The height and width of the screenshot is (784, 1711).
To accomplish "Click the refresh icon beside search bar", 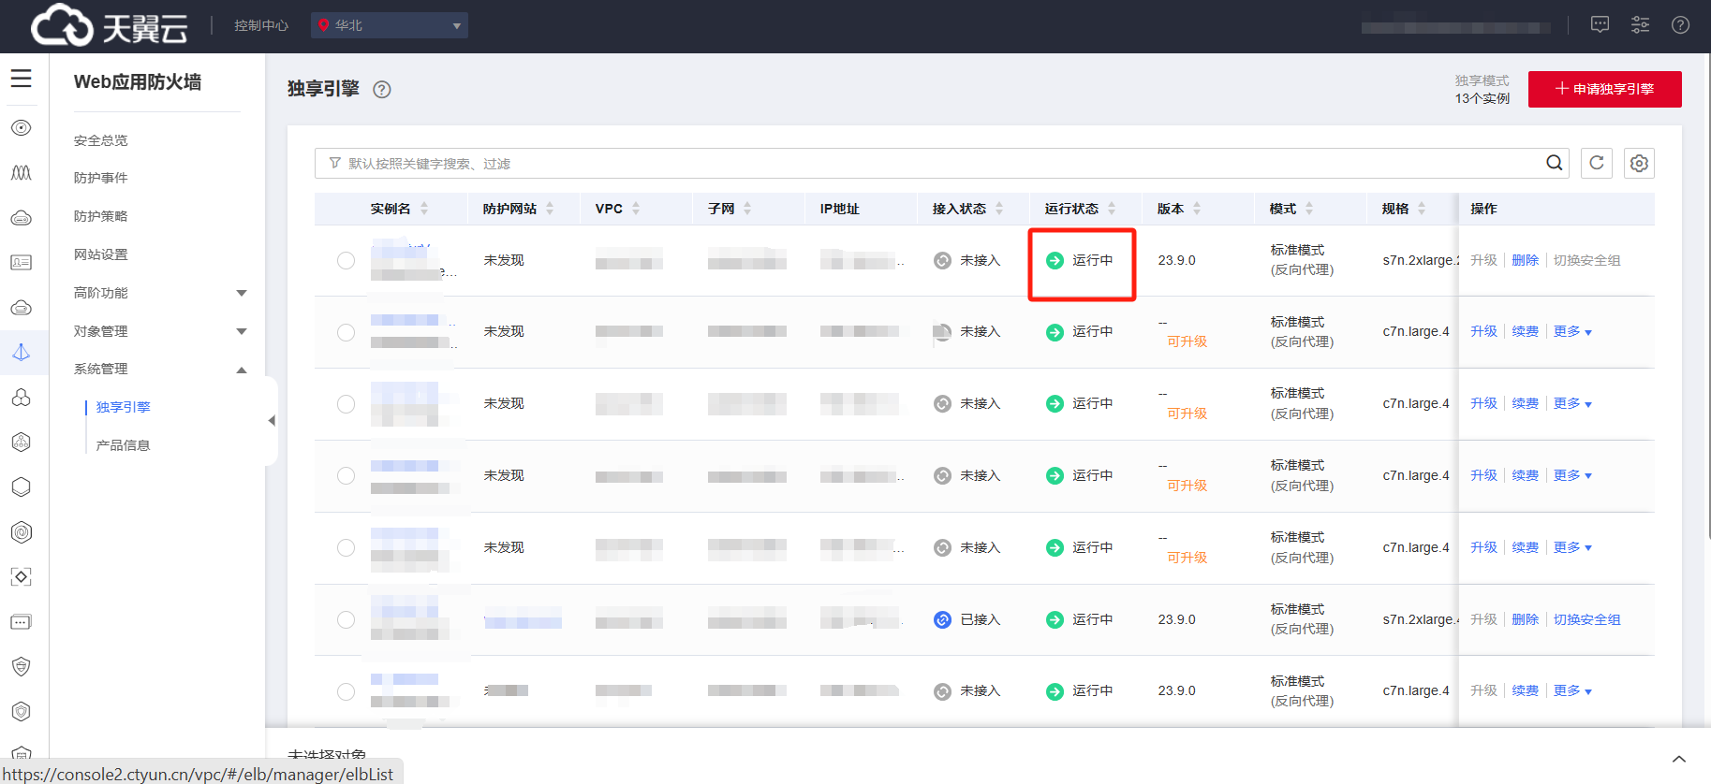I will [x=1597, y=163].
